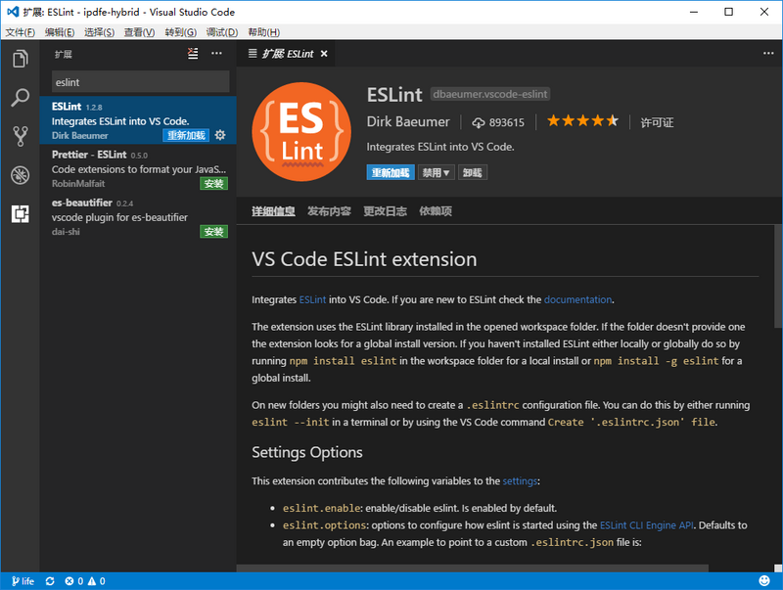Image resolution: width=783 pixels, height=590 pixels.
Task: Click the feedback smiley icon
Action: [x=764, y=580]
